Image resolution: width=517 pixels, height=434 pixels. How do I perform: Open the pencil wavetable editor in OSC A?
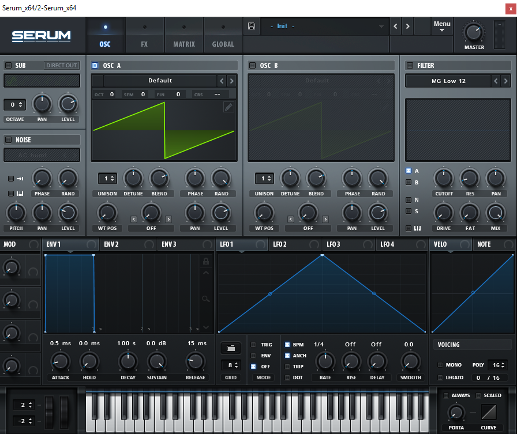[228, 107]
